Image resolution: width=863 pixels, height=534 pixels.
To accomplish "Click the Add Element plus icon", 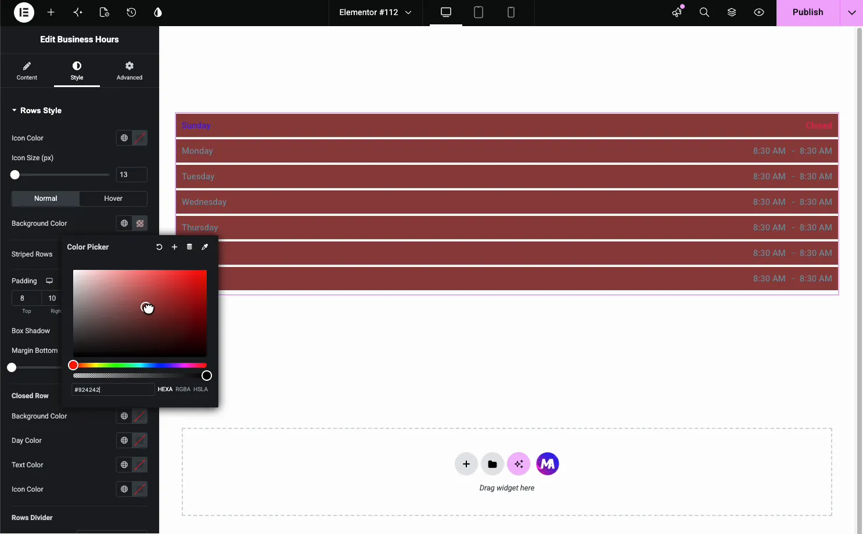I will click(x=51, y=12).
